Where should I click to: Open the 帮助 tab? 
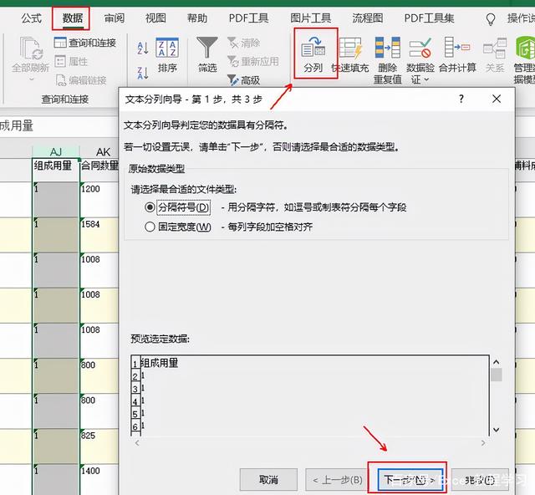coord(197,18)
